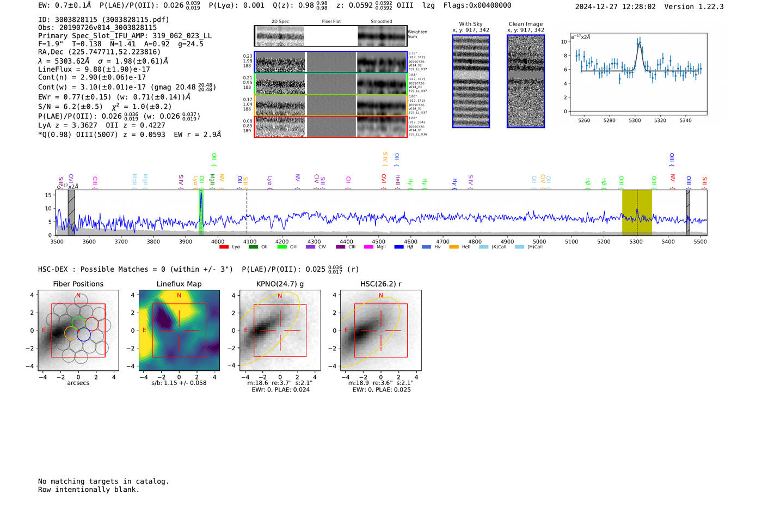The height and width of the screenshot is (519, 762).
Task: Click the Primary Spec_Slot_IFU_AMP text
Action: tap(125, 36)
